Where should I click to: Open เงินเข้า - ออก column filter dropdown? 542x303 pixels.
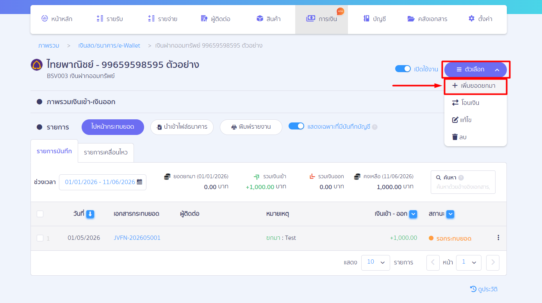coord(413,214)
